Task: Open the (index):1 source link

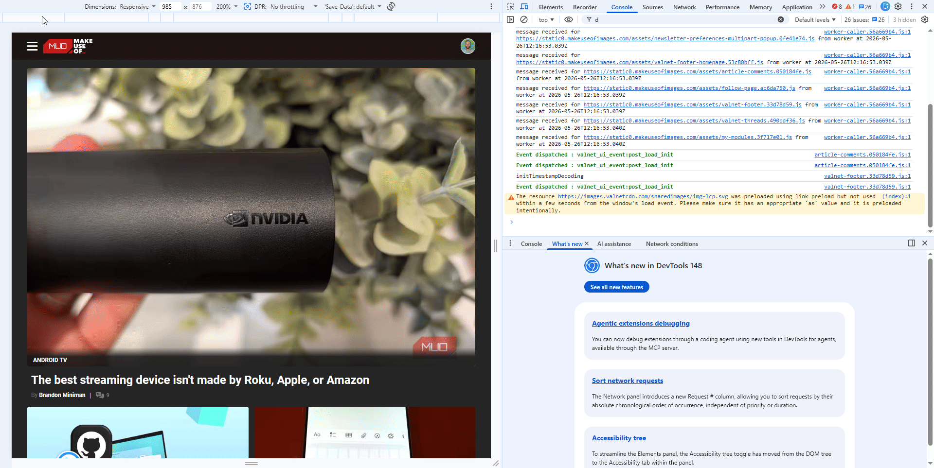Action: coord(896,197)
